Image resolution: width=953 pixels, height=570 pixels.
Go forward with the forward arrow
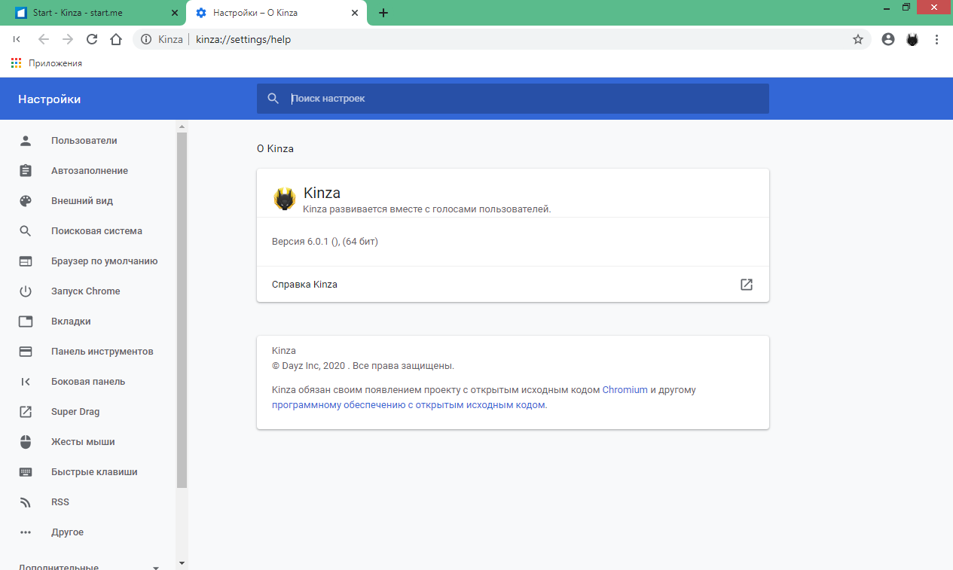click(x=68, y=39)
